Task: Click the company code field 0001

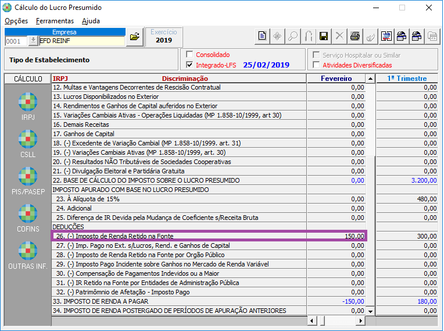Action: click(x=16, y=41)
